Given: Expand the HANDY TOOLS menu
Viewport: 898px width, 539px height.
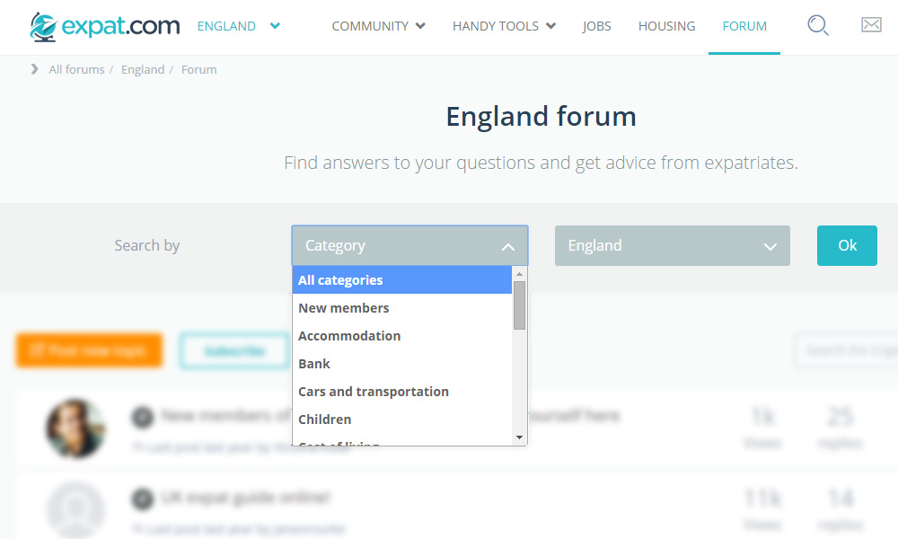Looking at the screenshot, I should 504,26.
